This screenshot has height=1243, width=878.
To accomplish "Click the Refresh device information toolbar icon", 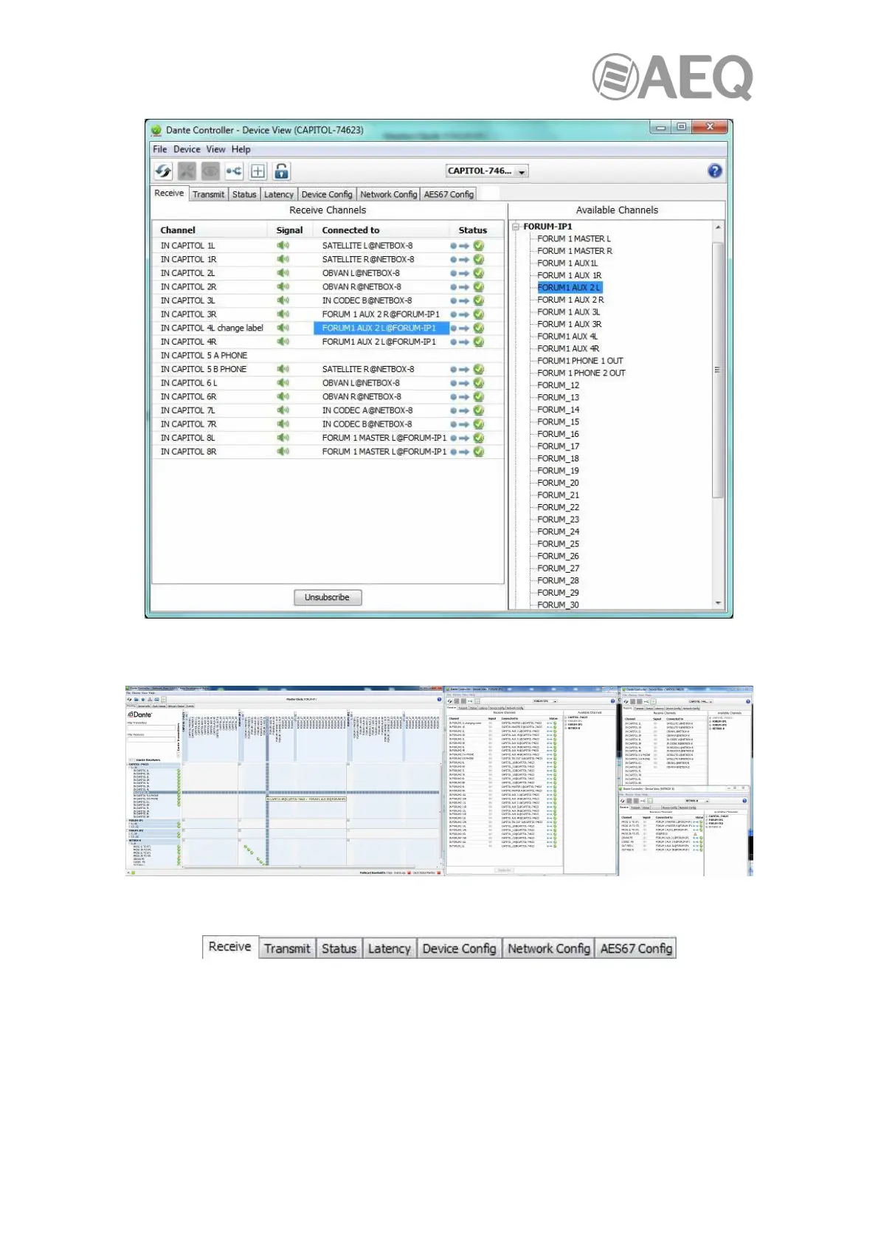I will [x=163, y=171].
